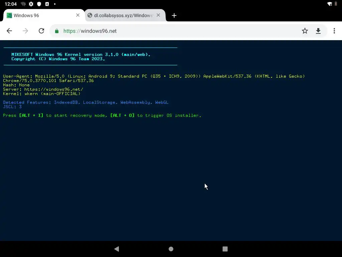
Task: Click the settings gear in status bar
Action: tap(31, 4)
